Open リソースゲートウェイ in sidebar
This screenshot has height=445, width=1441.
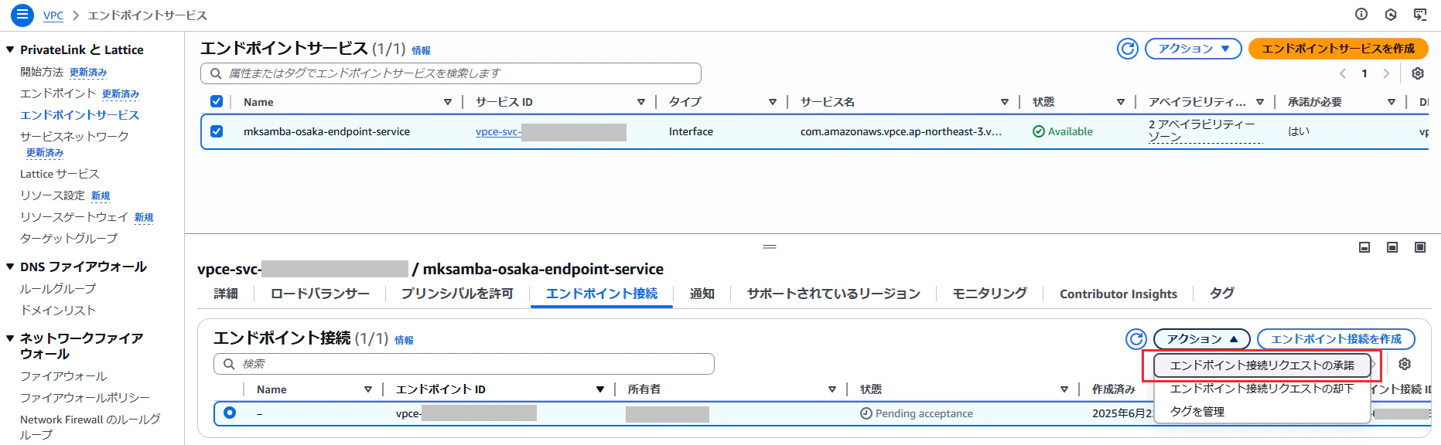[74, 217]
